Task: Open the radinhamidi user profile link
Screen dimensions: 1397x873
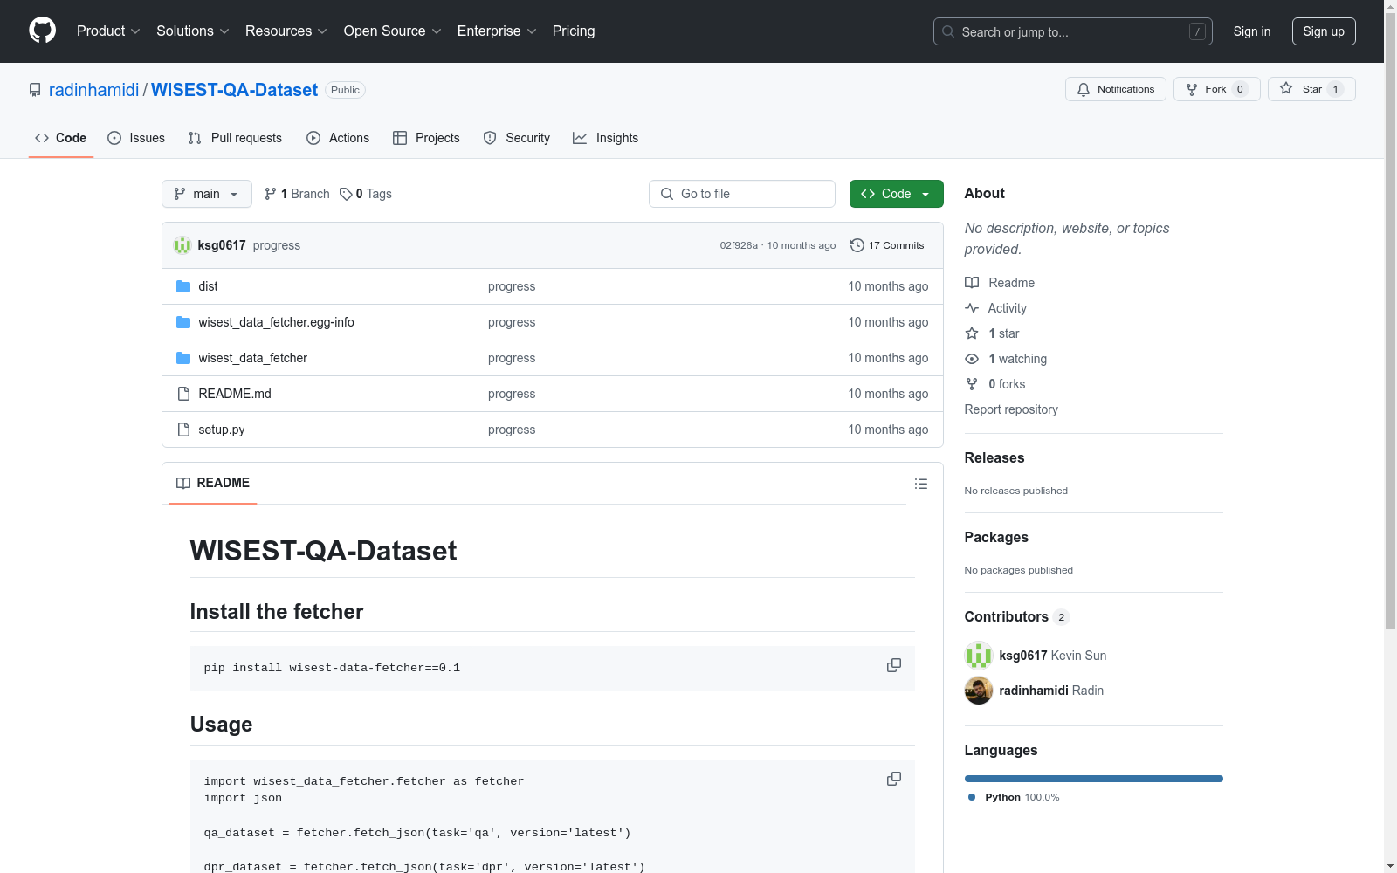Action: coord(94,90)
